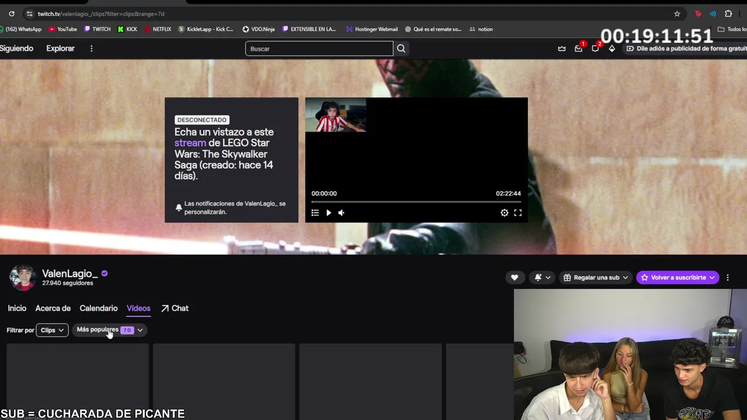Viewport: 747px width, 420px height.
Task: Click the 'Volver a suscribirte' button
Action: click(x=678, y=278)
